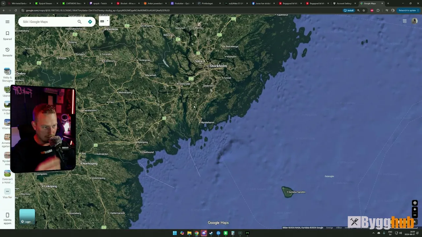The height and width of the screenshot is (237, 422).
Task: Switch to the Printbolaget tab
Action: pos(209,3)
